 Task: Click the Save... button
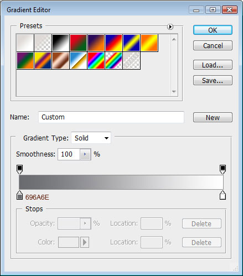(x=213, y=80)
